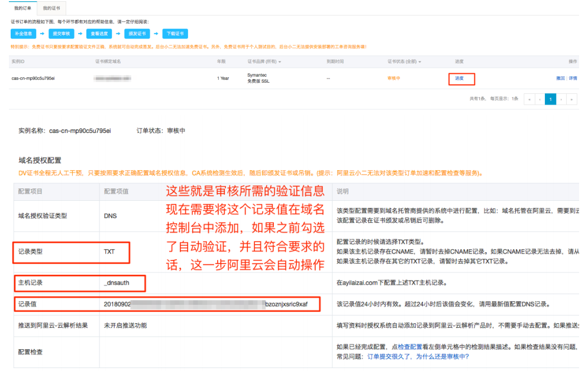Go to the next page of results

561,99
